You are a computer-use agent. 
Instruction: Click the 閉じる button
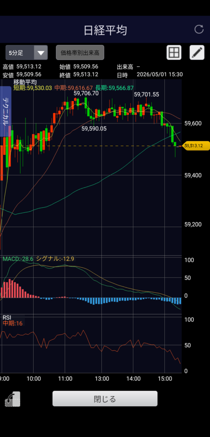(x=105, y=399)
